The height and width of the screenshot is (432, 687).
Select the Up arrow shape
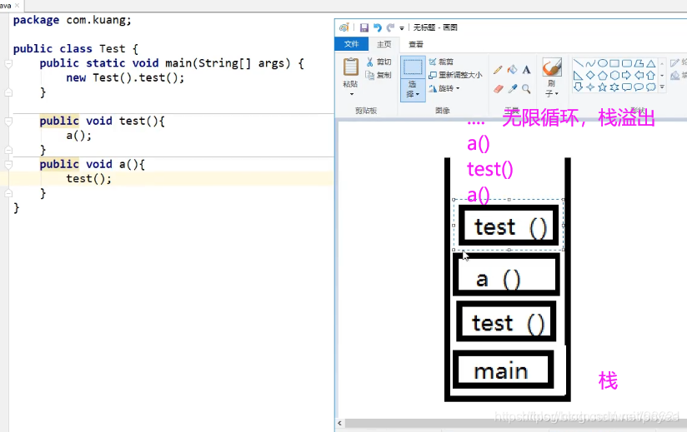click(651, 75)
